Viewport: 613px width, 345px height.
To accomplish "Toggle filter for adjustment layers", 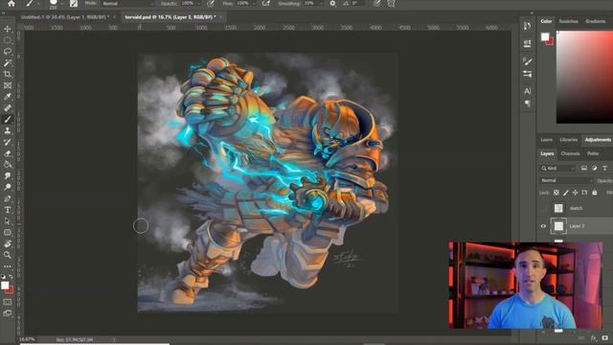I will 594,169.
